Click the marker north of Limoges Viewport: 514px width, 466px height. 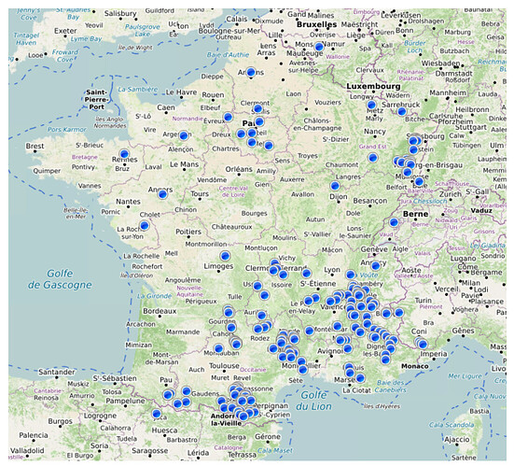225,256
